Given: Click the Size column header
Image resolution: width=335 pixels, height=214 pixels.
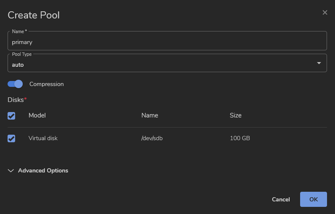Looking at the screenshot, I should [x=235, y=115].
